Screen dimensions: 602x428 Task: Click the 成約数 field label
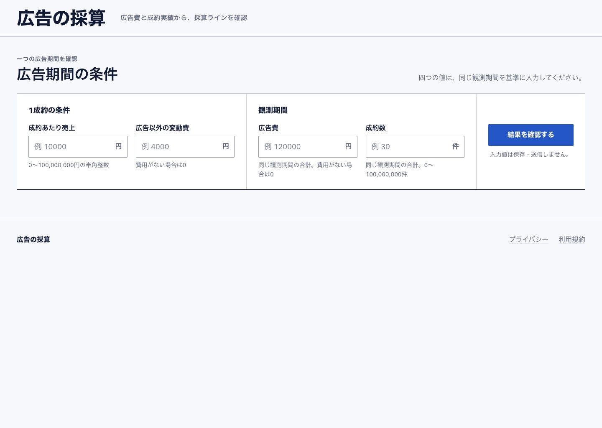(x=376, y=128)
